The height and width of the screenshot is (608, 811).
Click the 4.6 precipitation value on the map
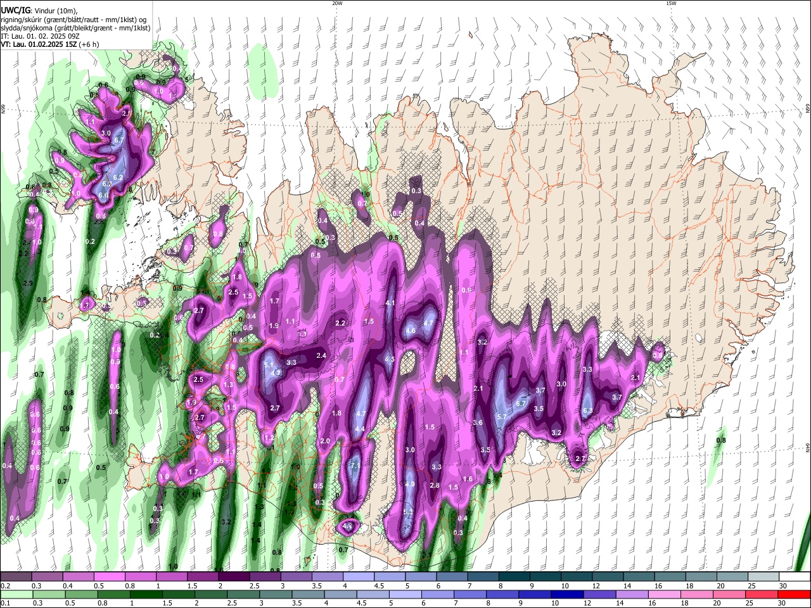[x=411, y=331]
